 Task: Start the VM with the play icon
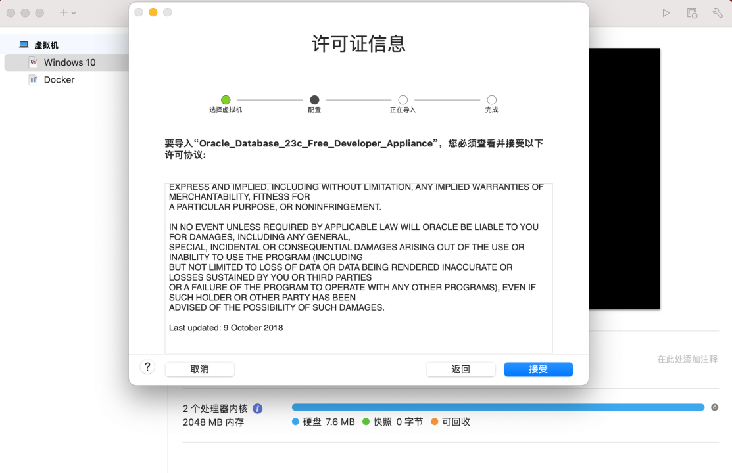click(x=666, y=13)
